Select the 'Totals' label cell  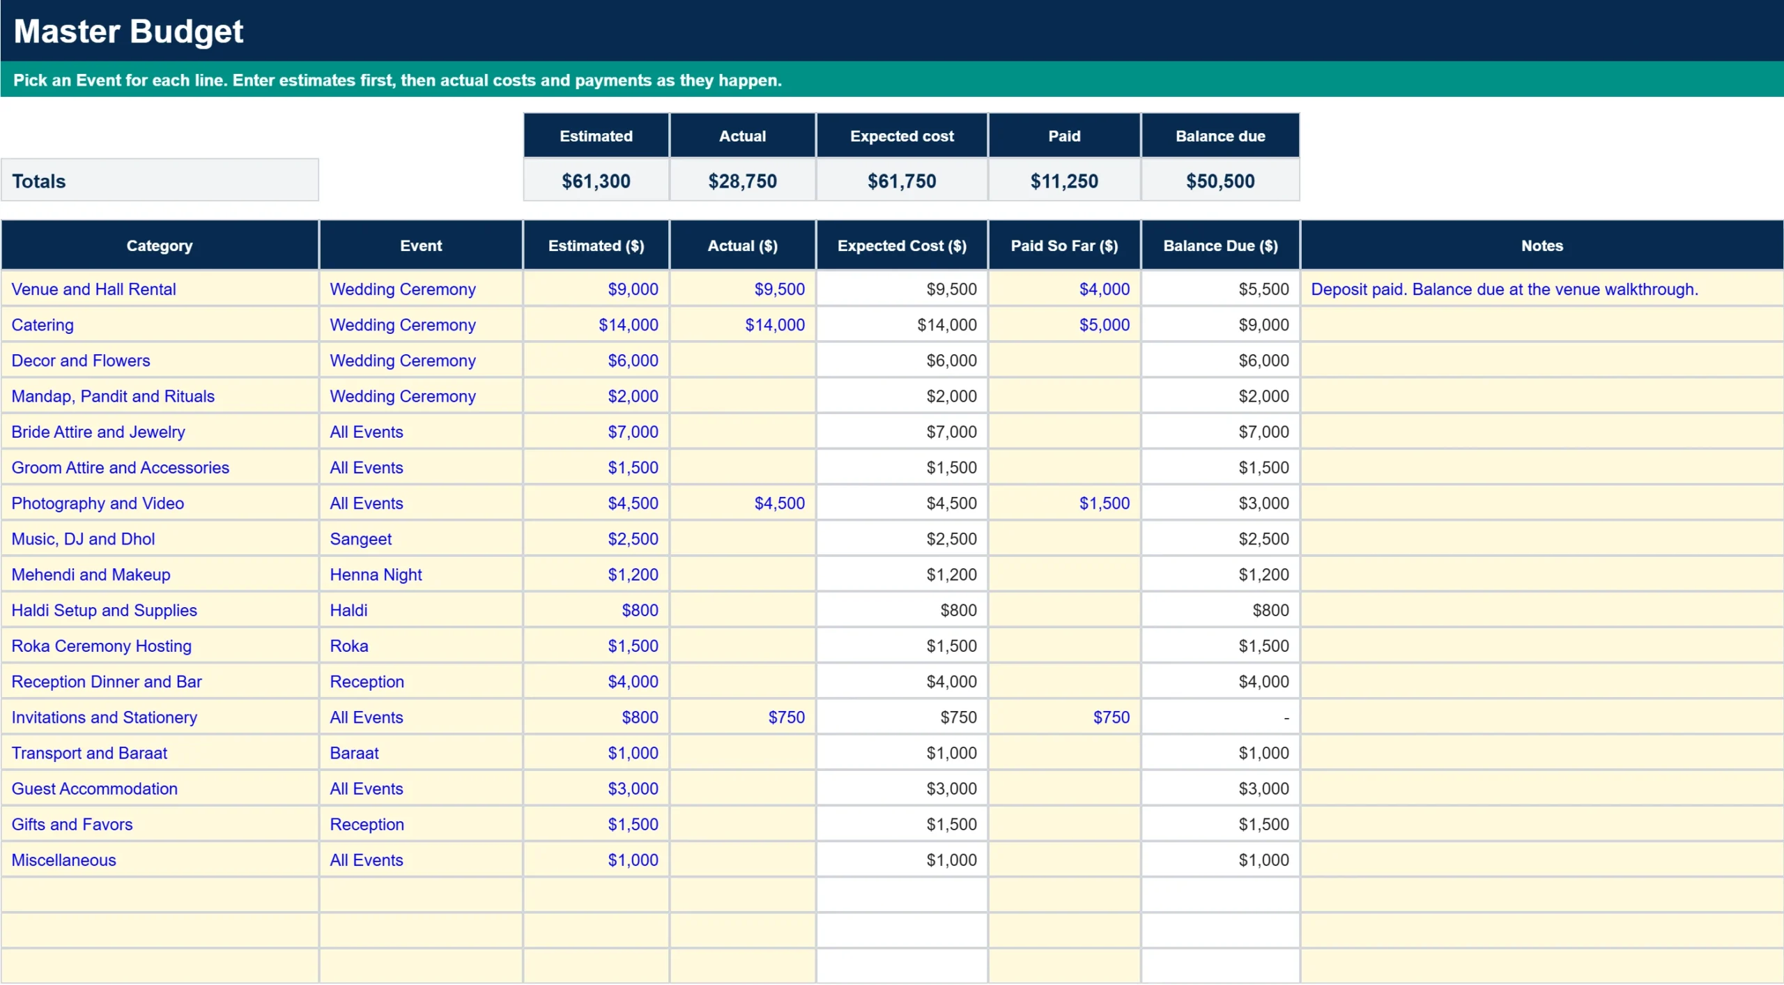160,181
